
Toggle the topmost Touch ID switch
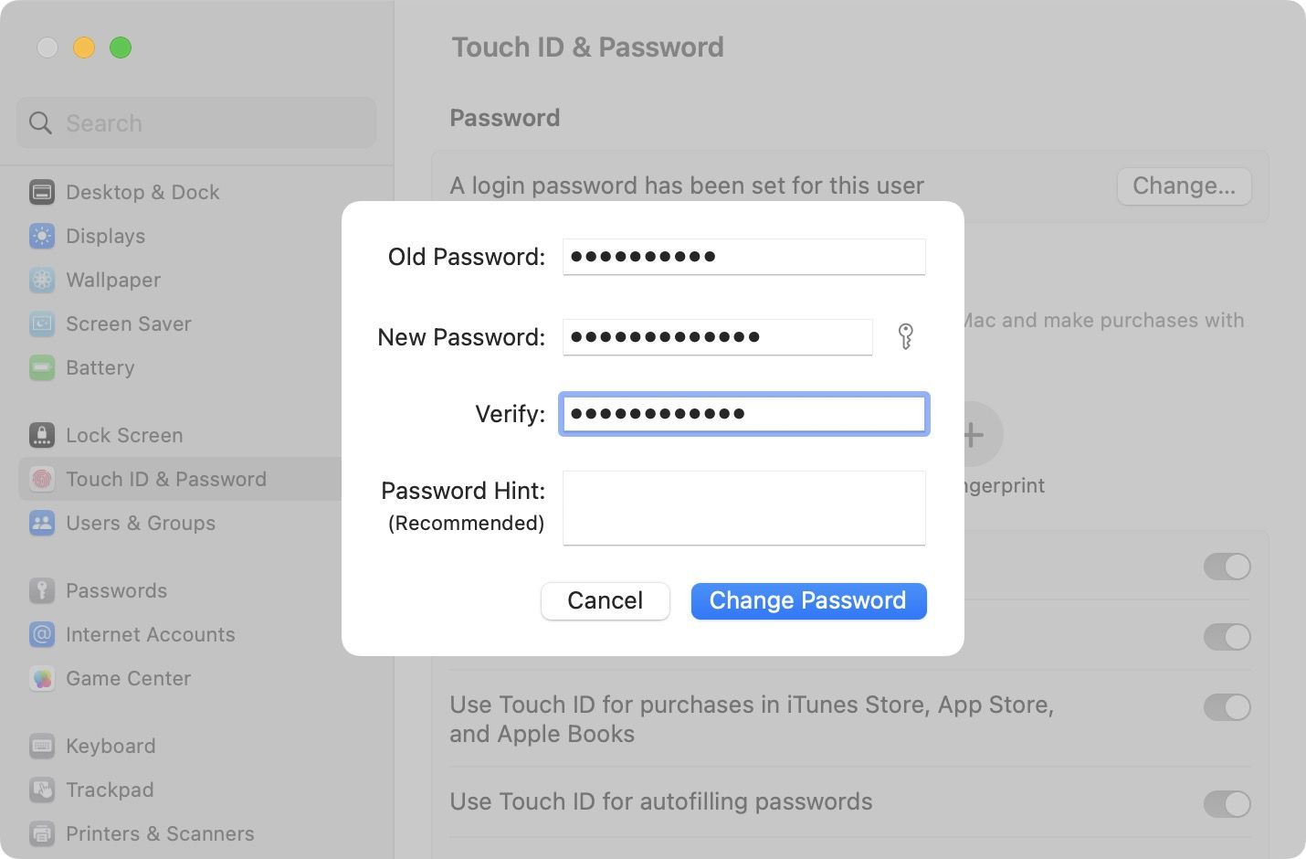1227,567
